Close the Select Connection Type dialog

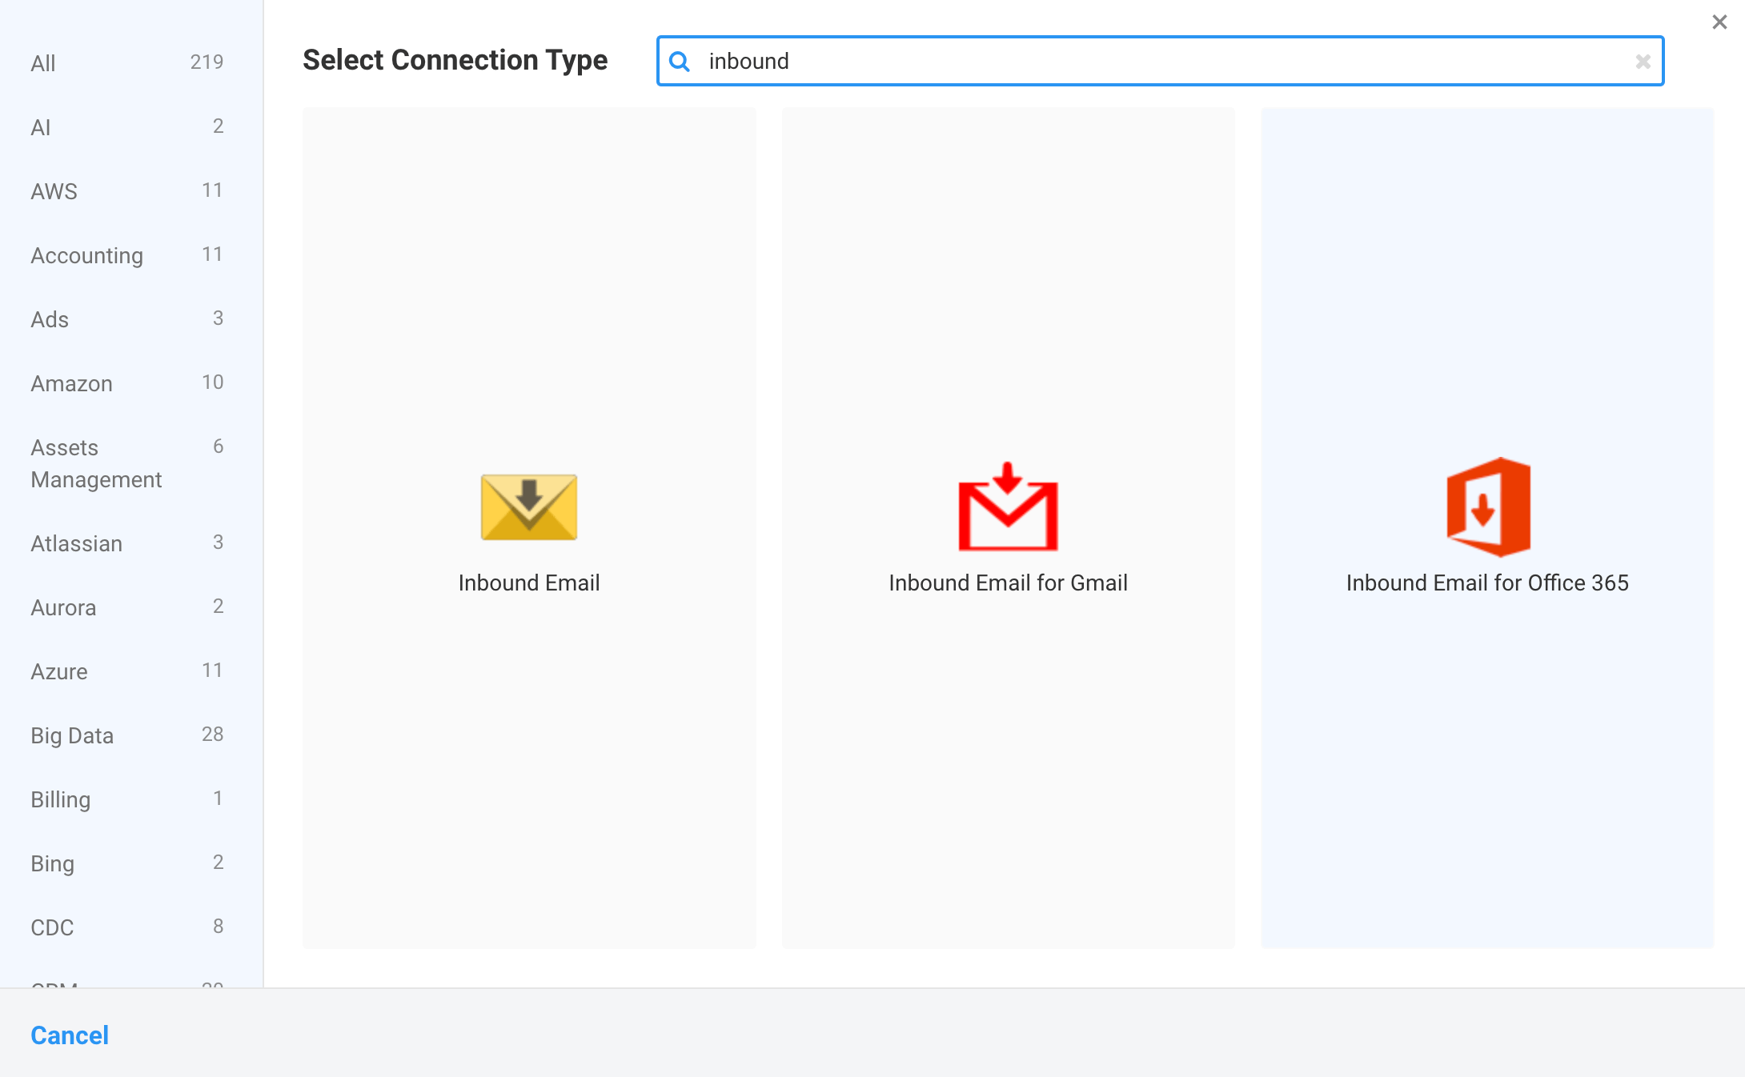click(1719, 22)
